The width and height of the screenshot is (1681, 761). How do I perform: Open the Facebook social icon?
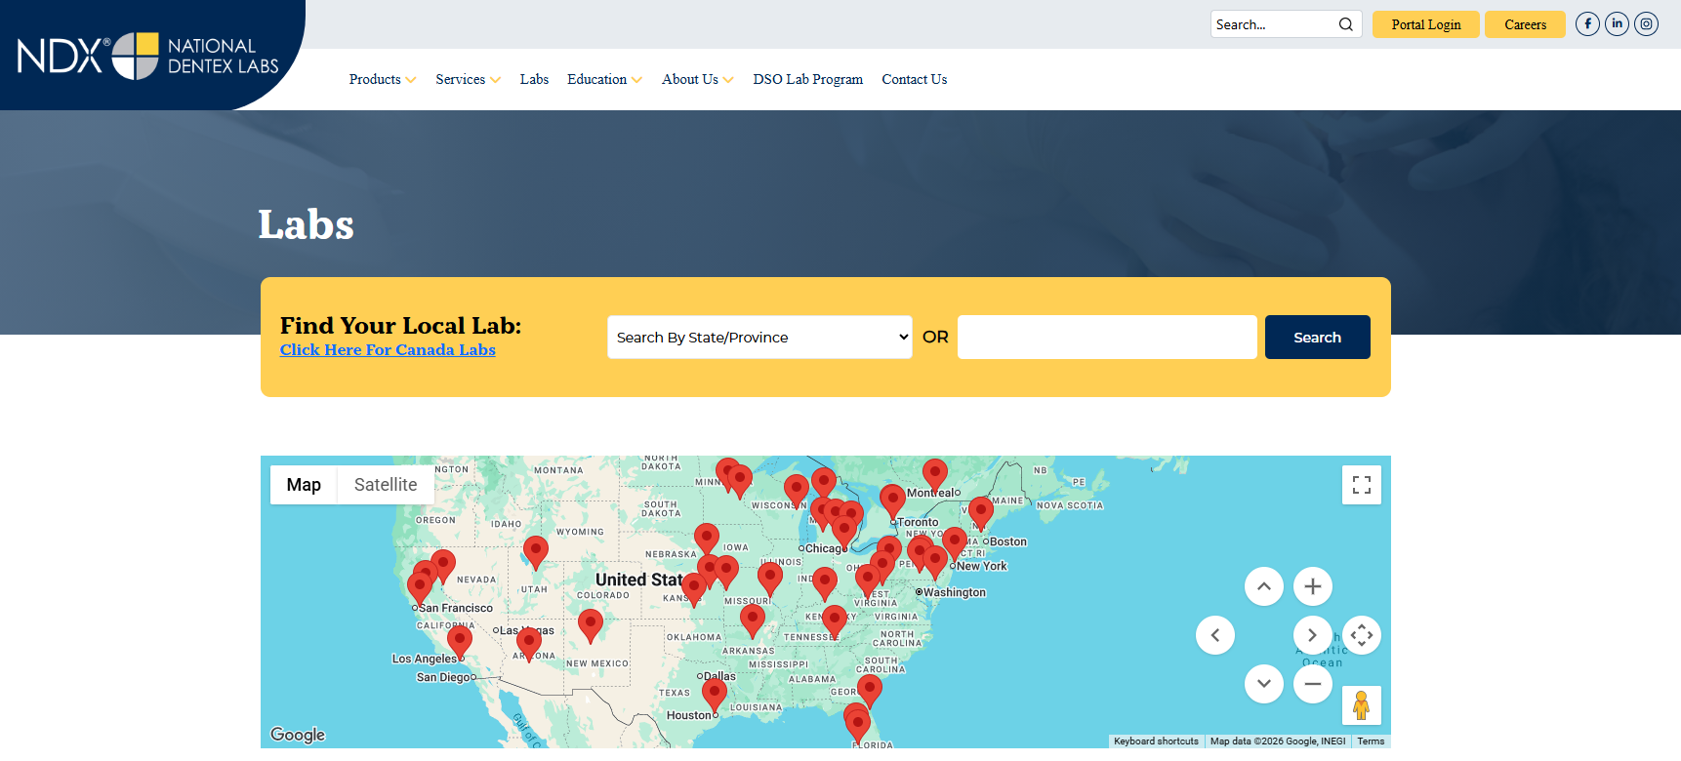(1588, 23)
